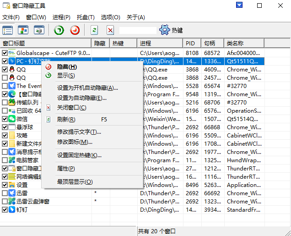Viewport: 291px width, 236px height.
Task: Click the app icon in the title bar
Action: click(6, 5)
